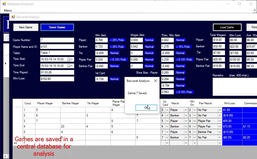257x159 pixels.
Task: Click the Remarks text box
Action: pos(235,87)
